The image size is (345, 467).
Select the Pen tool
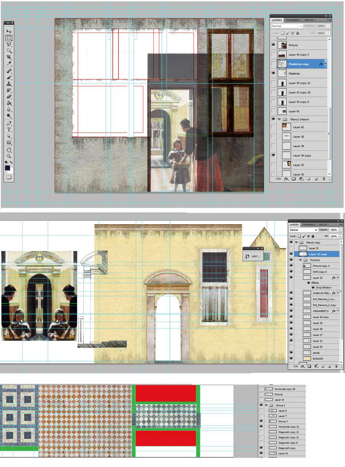click(9, 123)
